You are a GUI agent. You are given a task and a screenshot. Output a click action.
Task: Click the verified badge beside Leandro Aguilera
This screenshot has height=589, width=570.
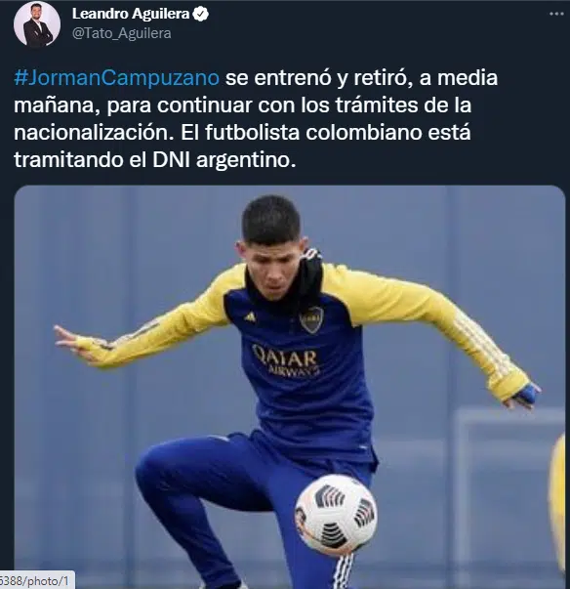pos(200,15)
